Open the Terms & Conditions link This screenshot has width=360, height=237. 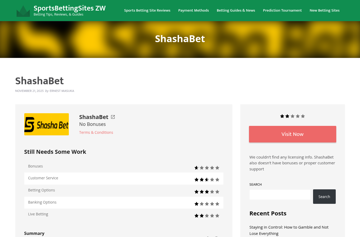coord(96,132)
